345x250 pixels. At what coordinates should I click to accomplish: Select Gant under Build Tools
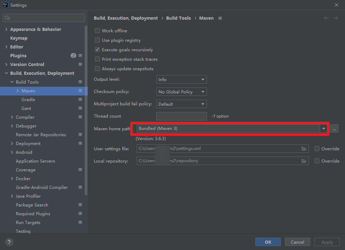coord(26,108)
